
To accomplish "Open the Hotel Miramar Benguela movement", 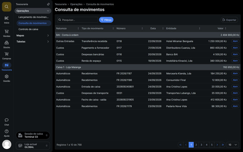I will coord(235,41).
